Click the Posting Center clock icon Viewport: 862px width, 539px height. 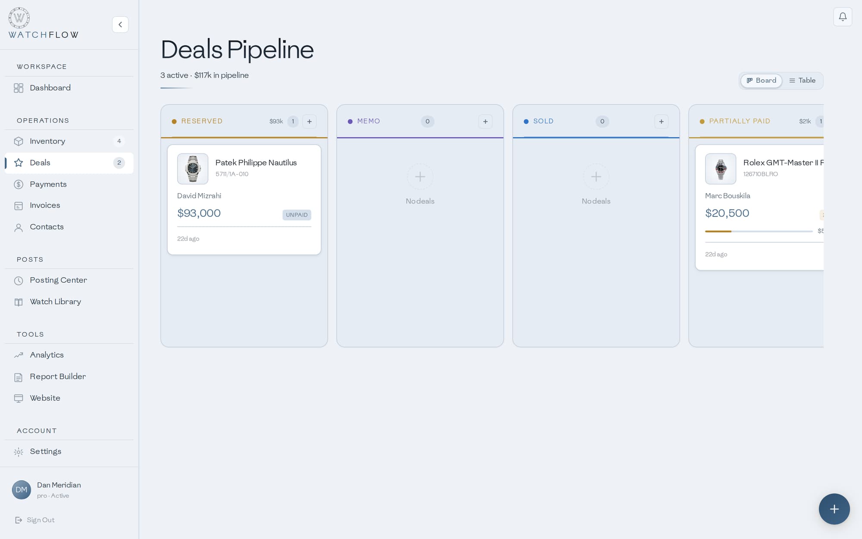[x=19, y=281]
